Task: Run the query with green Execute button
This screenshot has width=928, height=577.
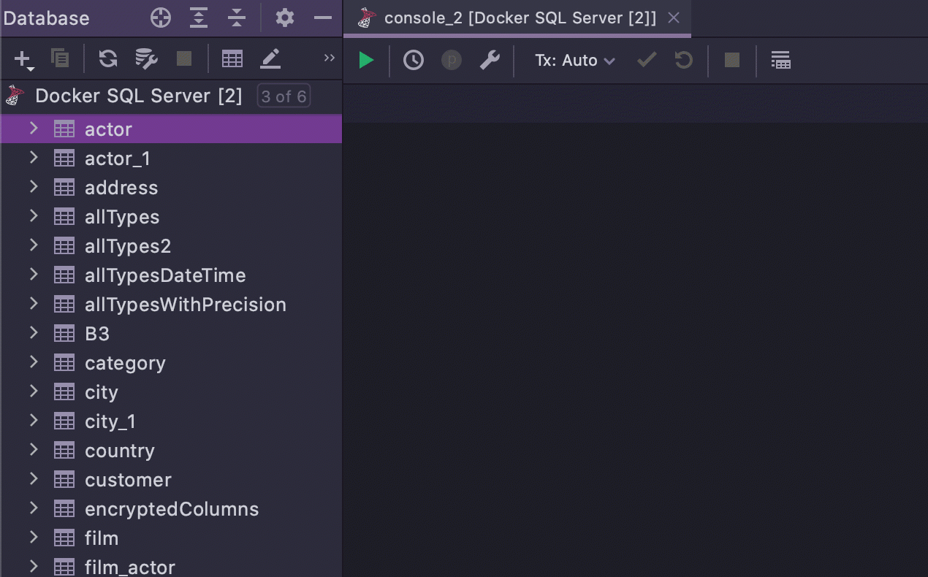Action: [x=366, y=61]
